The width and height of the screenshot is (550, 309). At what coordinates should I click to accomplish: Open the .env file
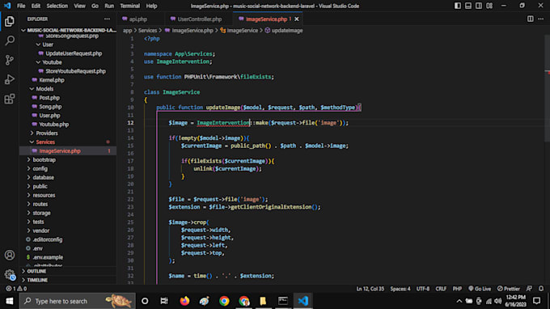37,248
